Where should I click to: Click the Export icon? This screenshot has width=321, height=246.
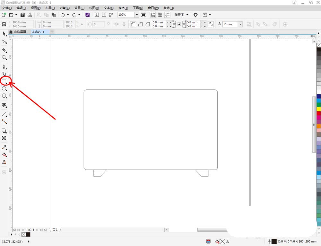[x=104, y=15]
